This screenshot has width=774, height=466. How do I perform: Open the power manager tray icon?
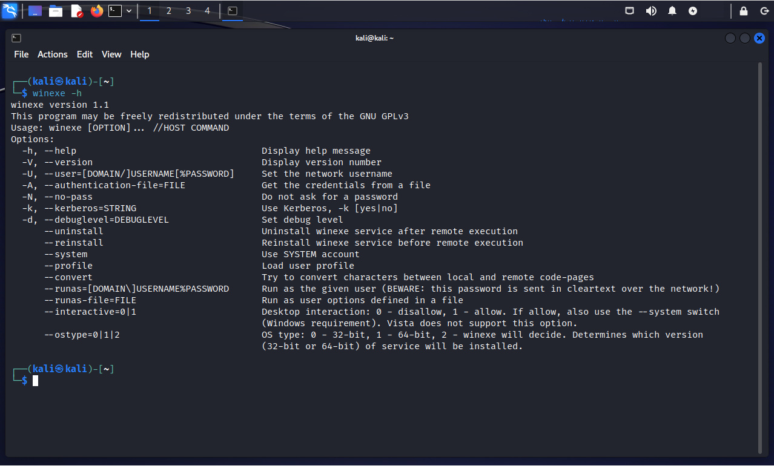click(x=693, y=11)
